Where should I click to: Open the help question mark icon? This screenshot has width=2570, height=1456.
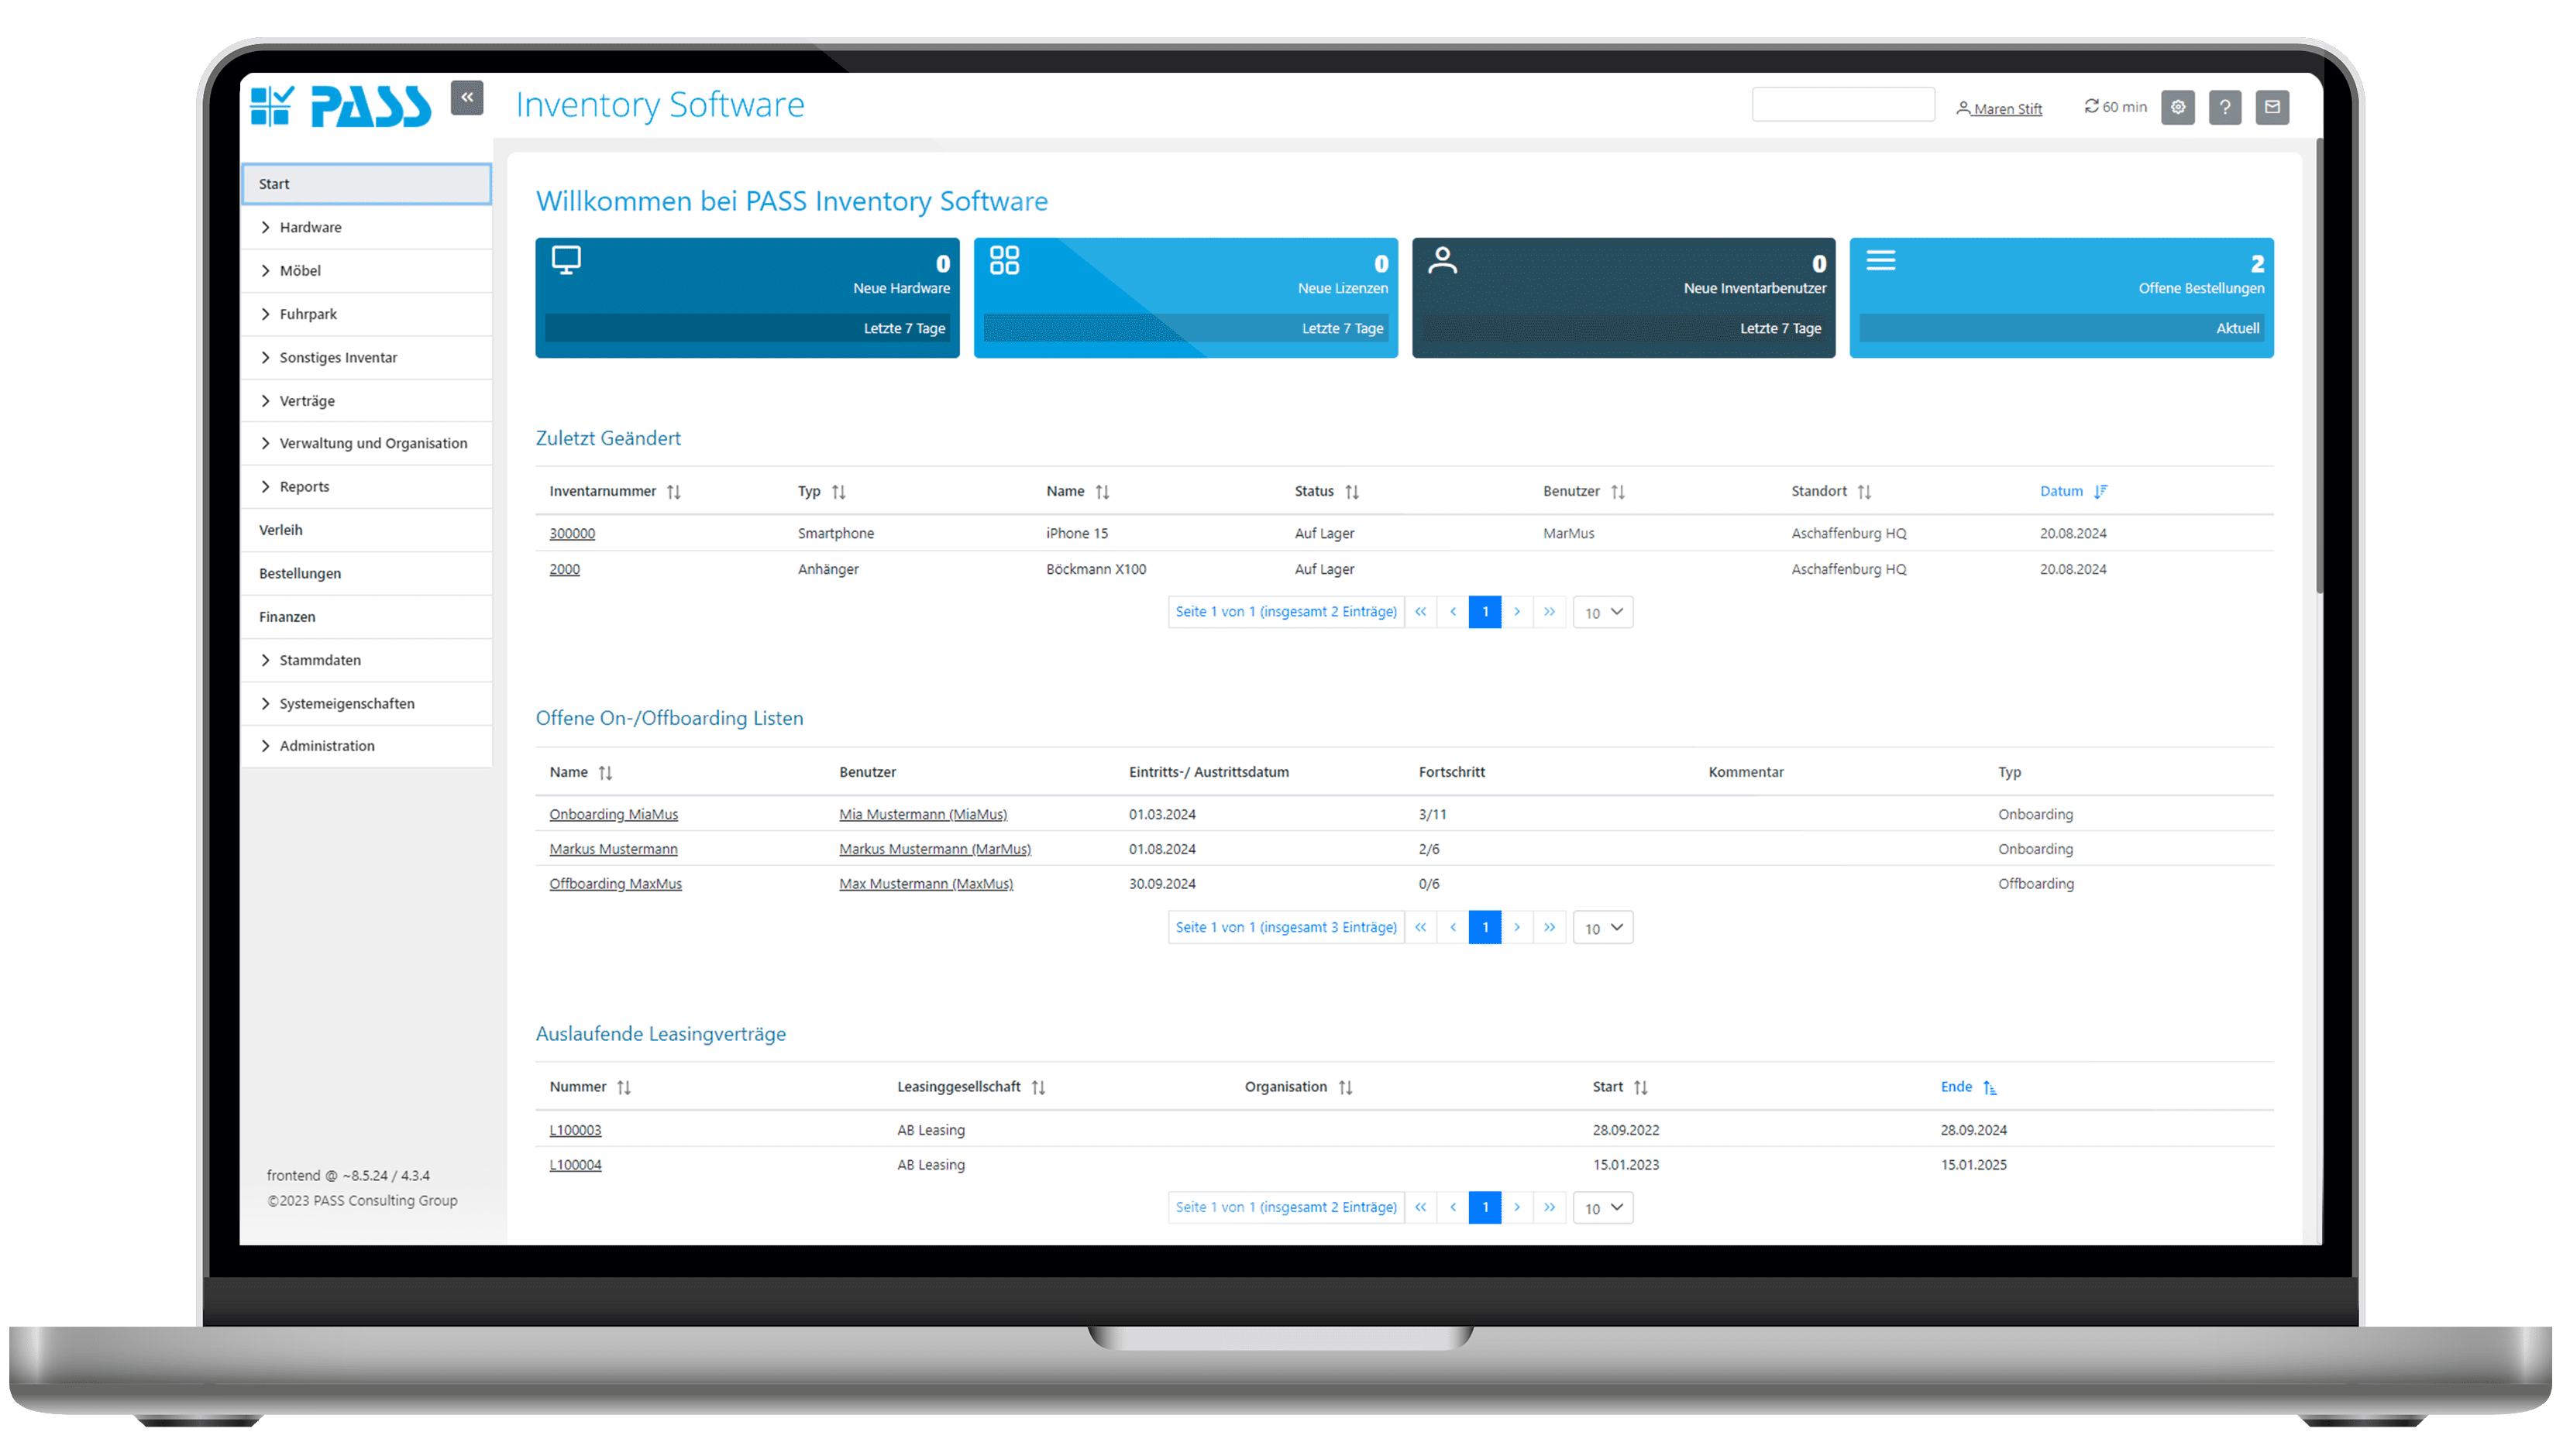2225,107
